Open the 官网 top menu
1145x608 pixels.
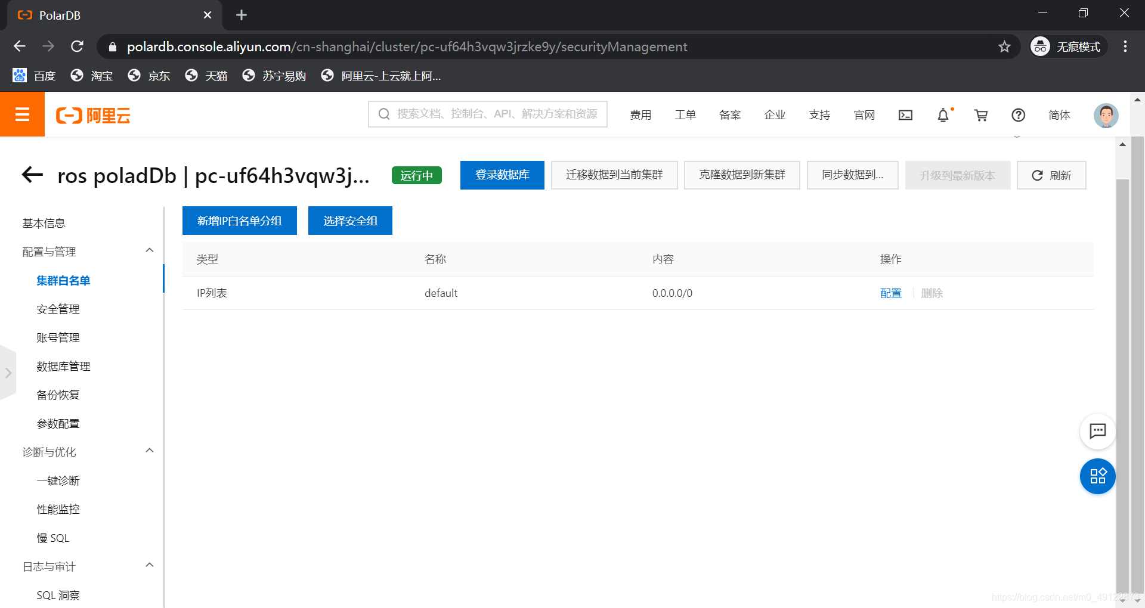coord(864,115)
